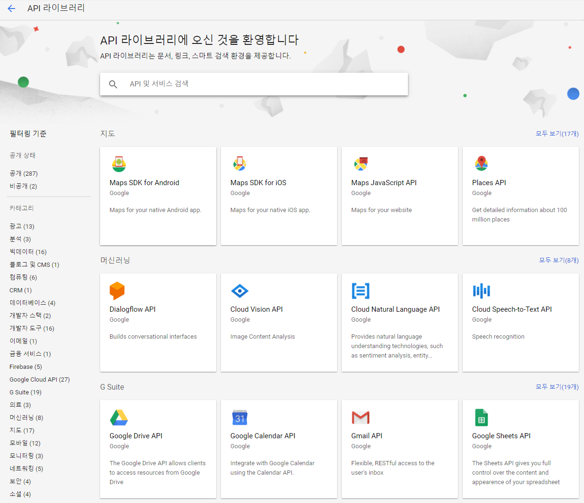584x503 pixels.
Task: Click the Maps SDK for Android icon
Action: click(x=119, y=164)
